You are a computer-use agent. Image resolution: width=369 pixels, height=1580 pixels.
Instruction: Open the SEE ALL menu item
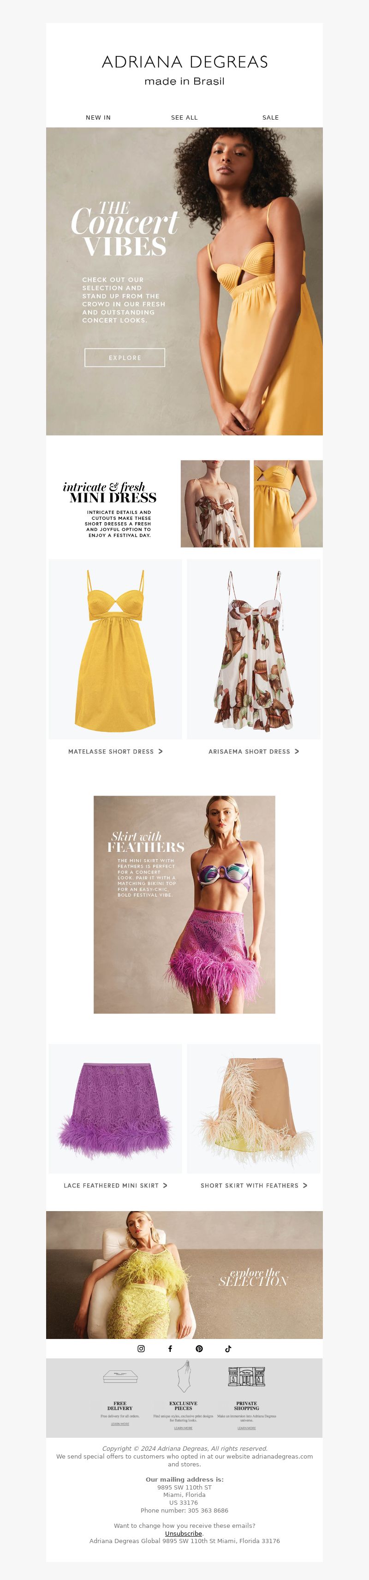184,117
